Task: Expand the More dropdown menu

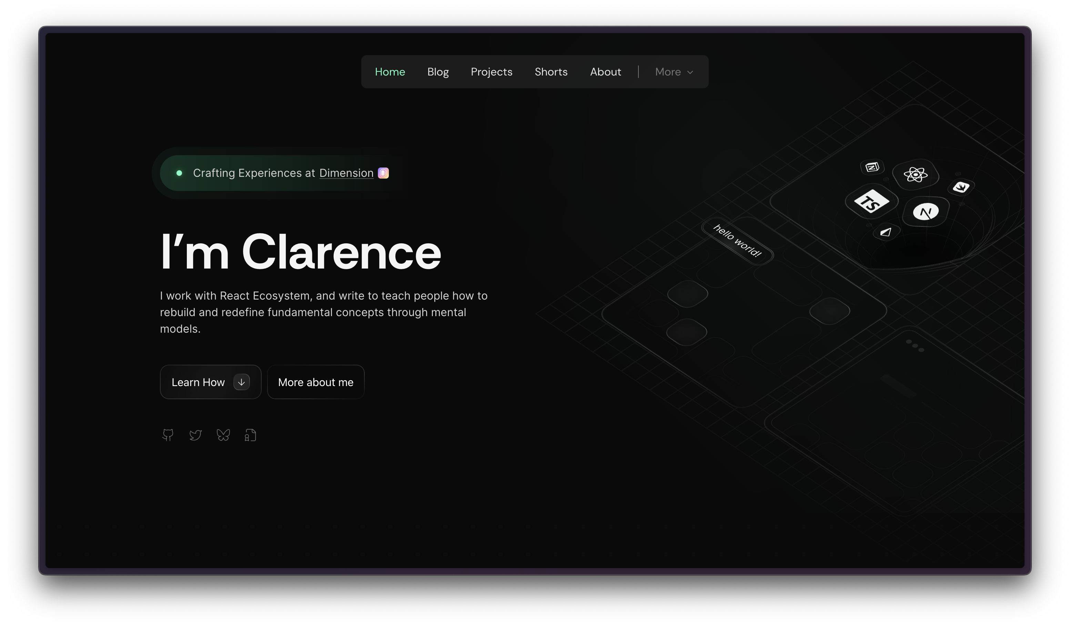Action: click(674, 72)
